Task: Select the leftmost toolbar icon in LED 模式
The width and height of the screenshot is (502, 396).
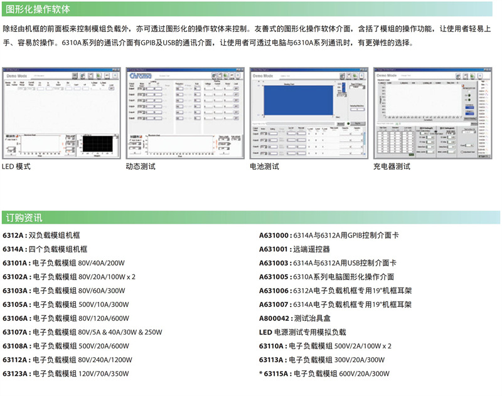Action: click(x=75, y=75)
